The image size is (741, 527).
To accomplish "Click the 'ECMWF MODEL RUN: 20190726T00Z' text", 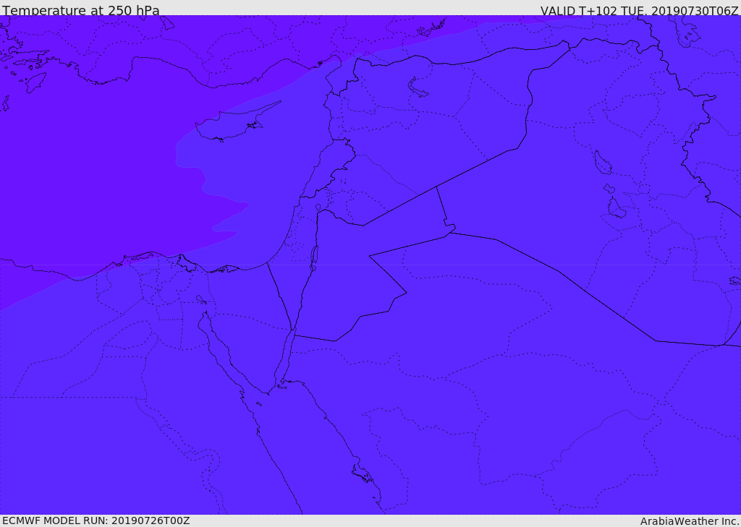I will pos(96,521).
